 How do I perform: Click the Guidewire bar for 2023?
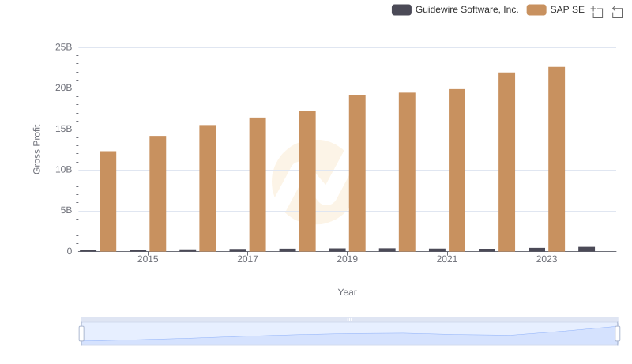point(537,250)
